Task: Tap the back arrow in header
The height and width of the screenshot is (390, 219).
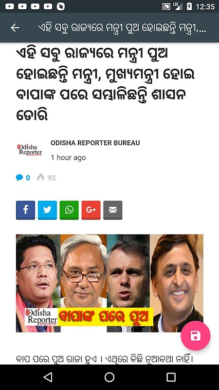Action: tap(15, 28)
